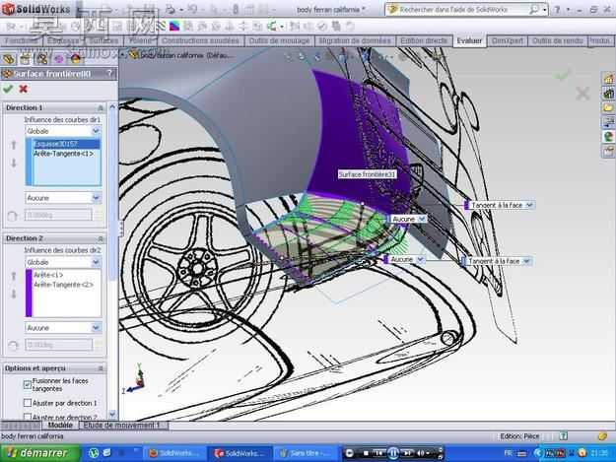Open Direction 1 Globale influence dropdown
Screen dimensions: 616x462
(x=97, y=131)
